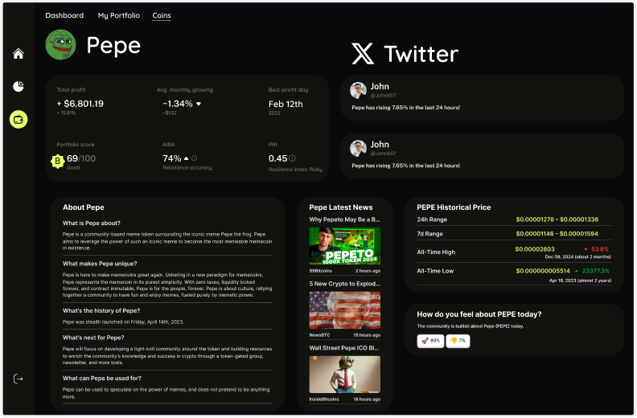
Task: Open John's avatar in the second tweet
Action: [x=358, y=148]
